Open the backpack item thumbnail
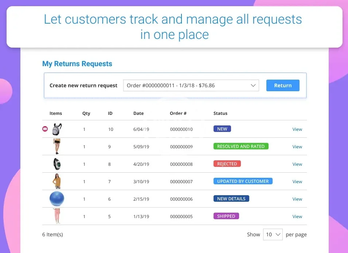Image resolution: width=348 pixels, height=253 pixels. coord(57,129)
